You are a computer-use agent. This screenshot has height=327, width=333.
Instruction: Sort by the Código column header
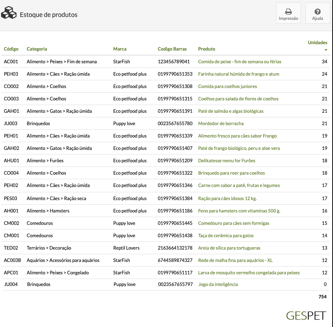pyautogui.click(x=11, y=49)
